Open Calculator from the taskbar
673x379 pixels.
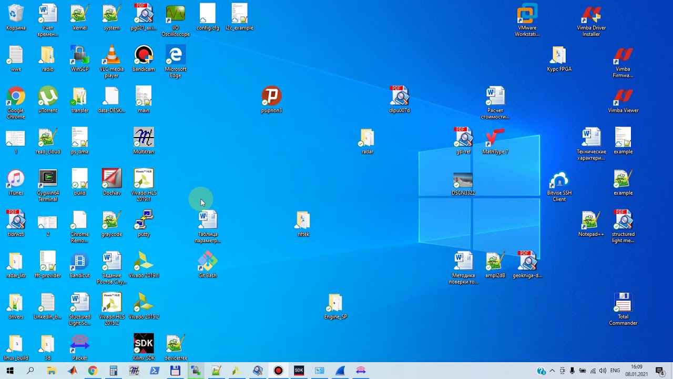point(113,371)
